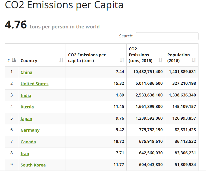The width and height of the screenshot is (206, 171).
Task: Open the United States link
Action: [35, 84]
